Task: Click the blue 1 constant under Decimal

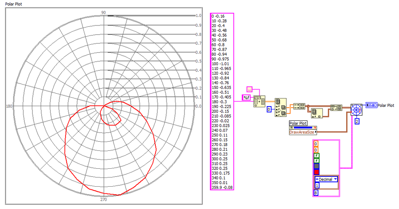Action: click(317, 185)
